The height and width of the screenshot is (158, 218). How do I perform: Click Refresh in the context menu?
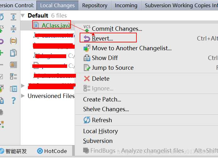click(102, 120)
